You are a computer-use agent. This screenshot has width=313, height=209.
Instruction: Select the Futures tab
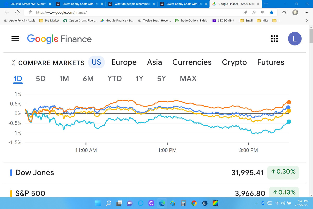point(271,62)
